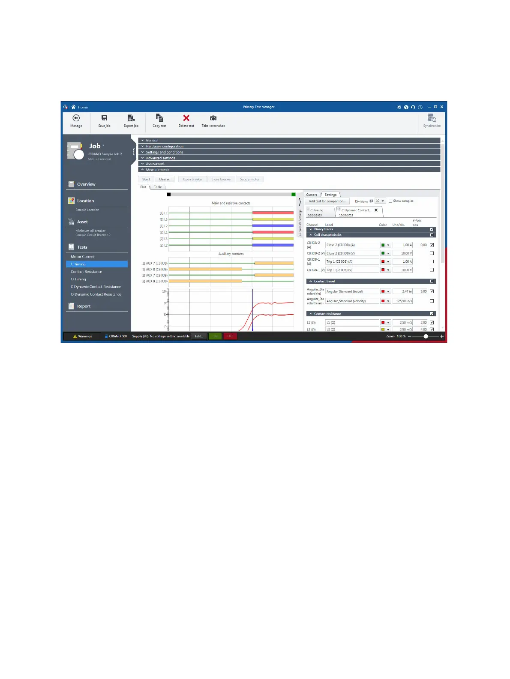Click the Export job icon
This screenshot has height=679, width=510.
click(131, 118)
